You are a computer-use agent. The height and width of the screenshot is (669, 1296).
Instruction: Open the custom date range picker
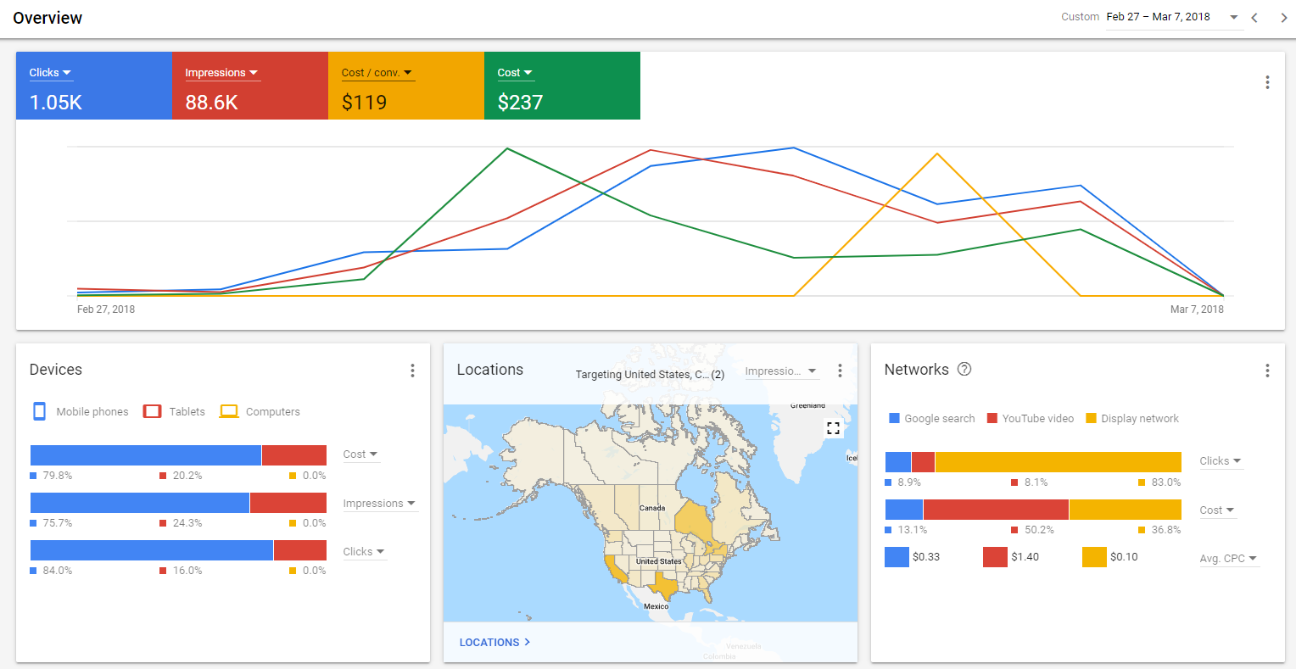1173,17
